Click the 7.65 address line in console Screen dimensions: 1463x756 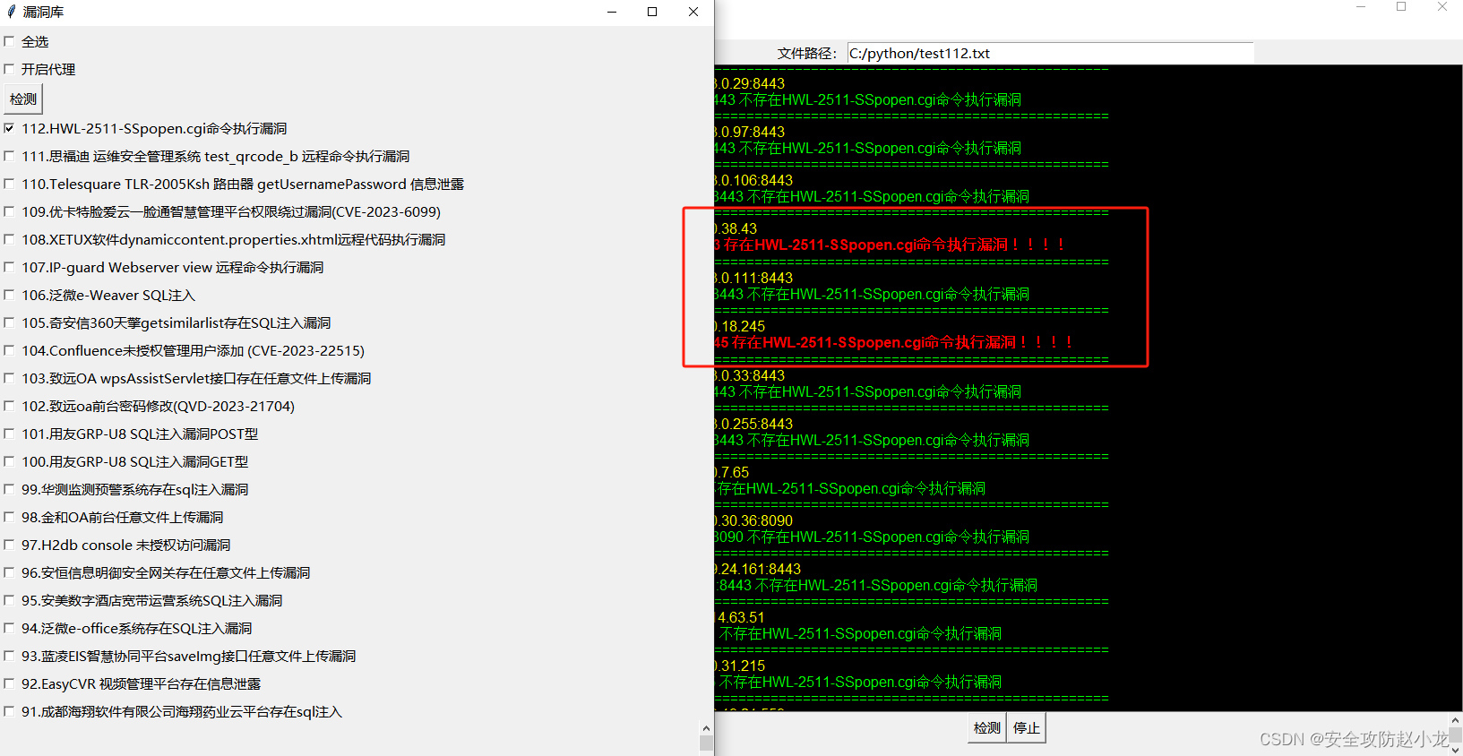point(732,472)
